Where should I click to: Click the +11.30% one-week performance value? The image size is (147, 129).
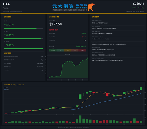pyautogui.click(x=9, y=35)
